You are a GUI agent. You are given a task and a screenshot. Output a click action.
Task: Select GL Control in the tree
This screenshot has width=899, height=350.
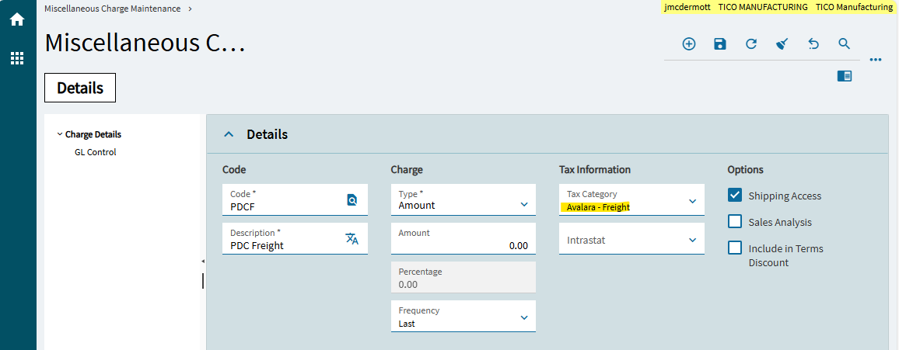coord(95,152)
